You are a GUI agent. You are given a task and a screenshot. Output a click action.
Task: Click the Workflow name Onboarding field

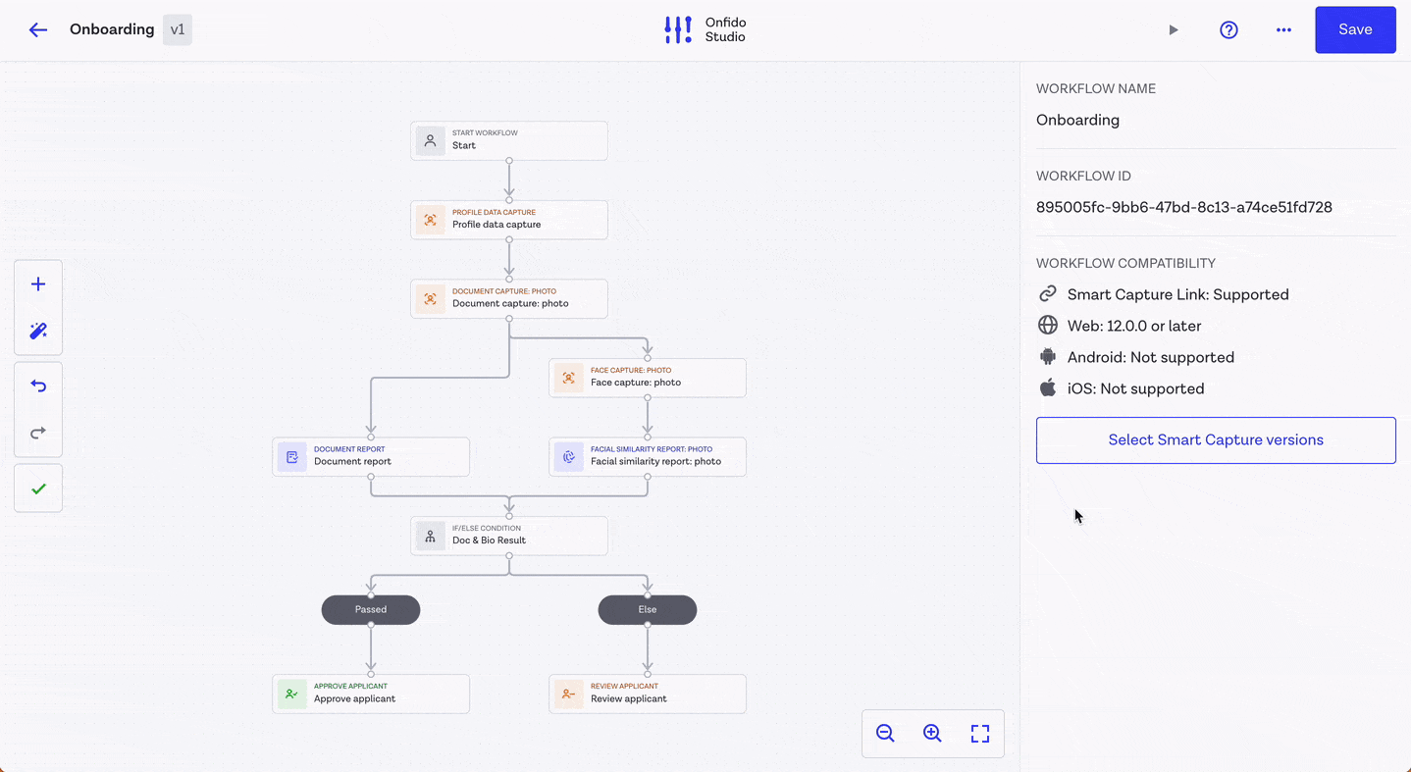[x=1077, y=120]
